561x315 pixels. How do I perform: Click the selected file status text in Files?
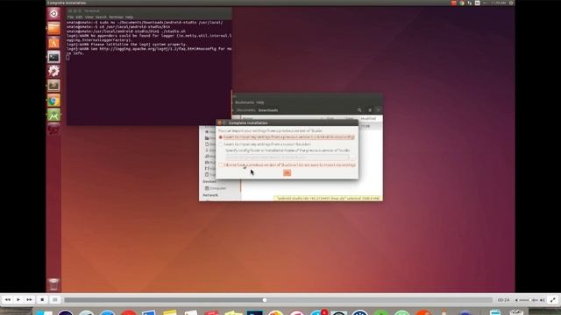coord(328,199)
